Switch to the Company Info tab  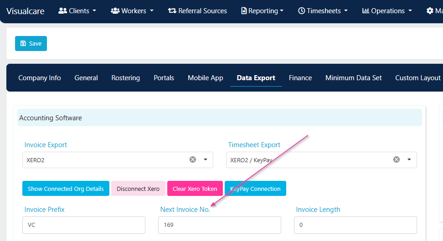pos(40,78)
